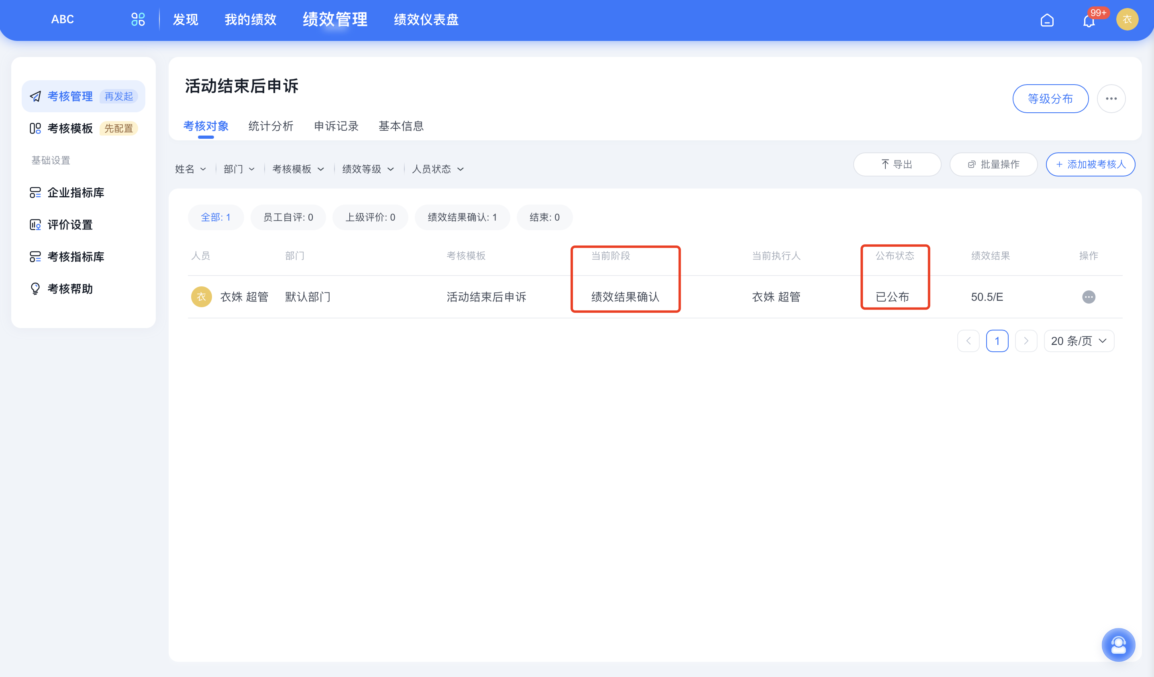Open the 绩效管理 top menu
The width and height of the screenshot is (1154, 677).
[x=335, y=20]
